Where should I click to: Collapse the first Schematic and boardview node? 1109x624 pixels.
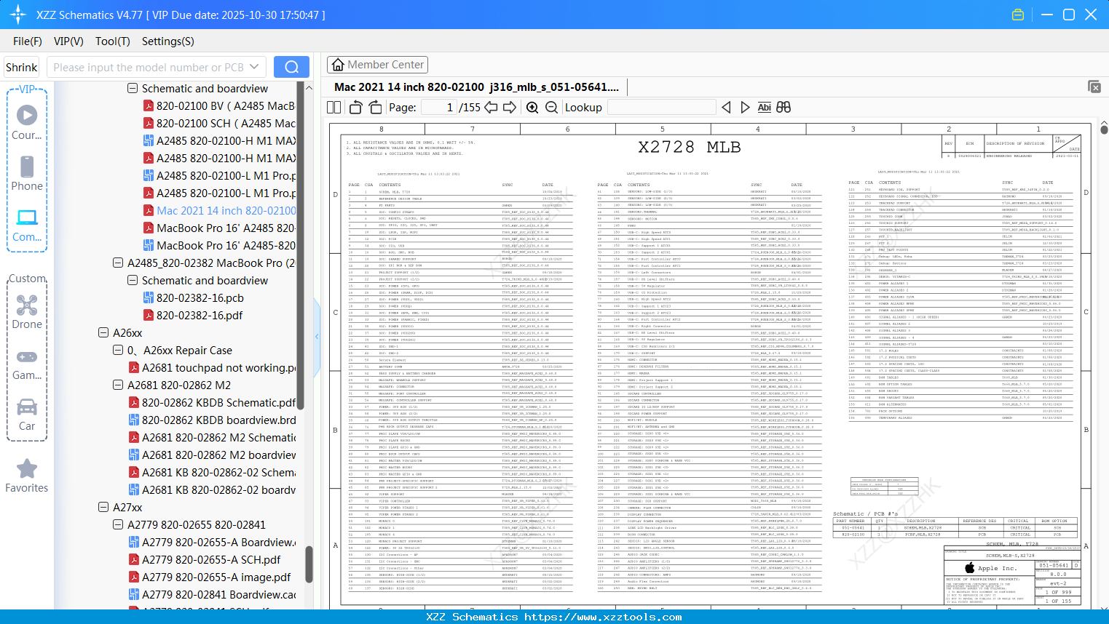(x=133, y=88)
